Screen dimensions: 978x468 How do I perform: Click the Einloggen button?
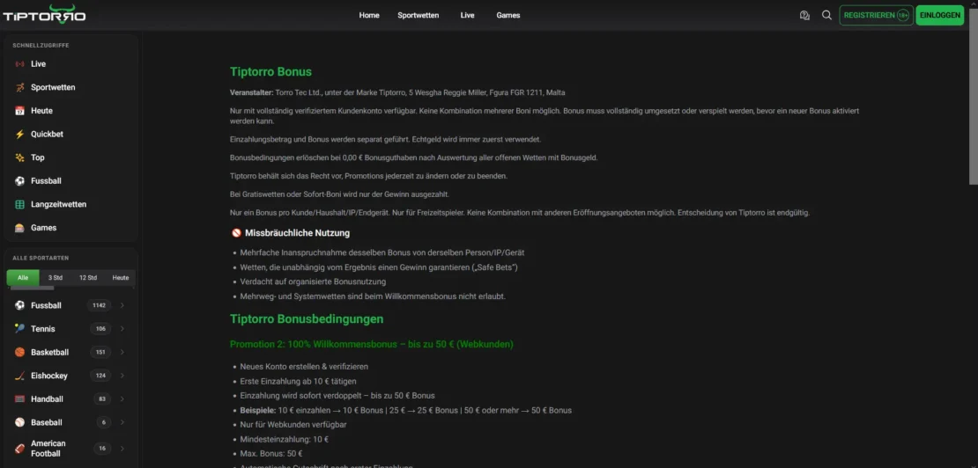click(x=940, y=16)
